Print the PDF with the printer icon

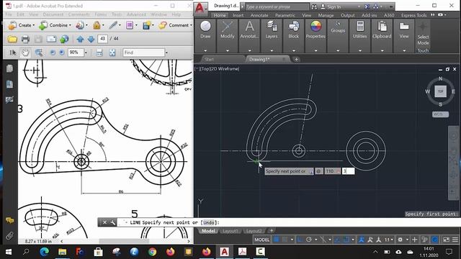[x=25, y=39]
